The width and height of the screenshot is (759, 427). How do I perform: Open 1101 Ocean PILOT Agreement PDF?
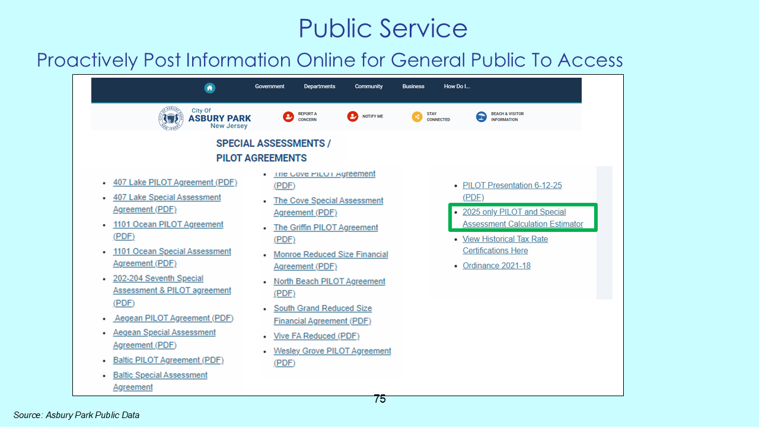(x=168, y=230)
